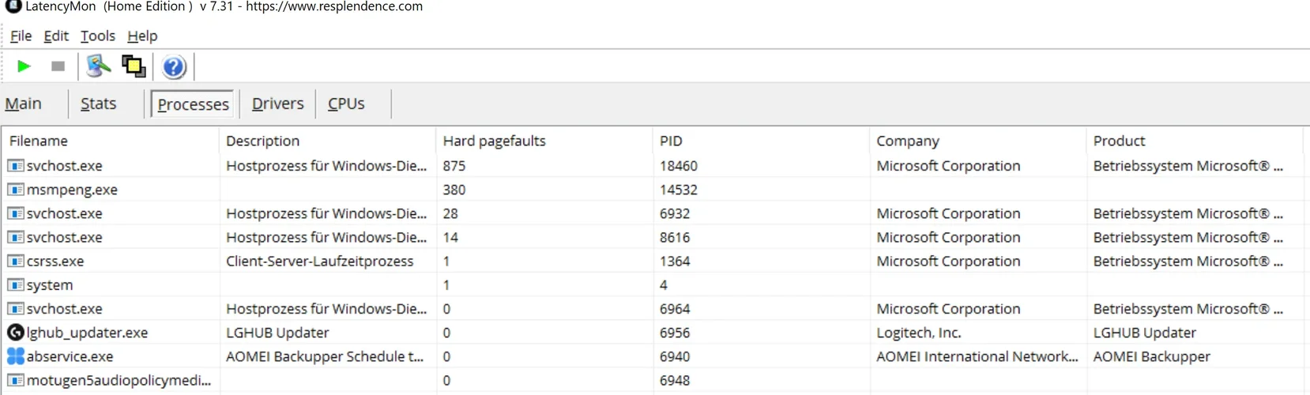Select the abservice.exe filename
1310x395 pixels.
(70, 356)
